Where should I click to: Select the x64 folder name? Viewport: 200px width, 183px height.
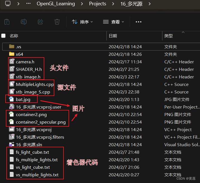[x=19, y=54]
